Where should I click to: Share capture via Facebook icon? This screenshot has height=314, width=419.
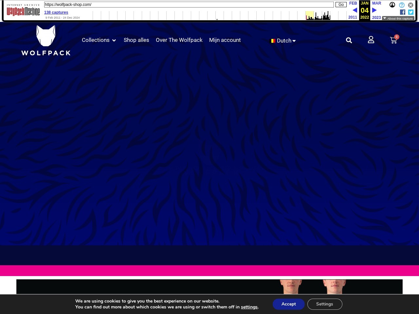coord(403,12)
